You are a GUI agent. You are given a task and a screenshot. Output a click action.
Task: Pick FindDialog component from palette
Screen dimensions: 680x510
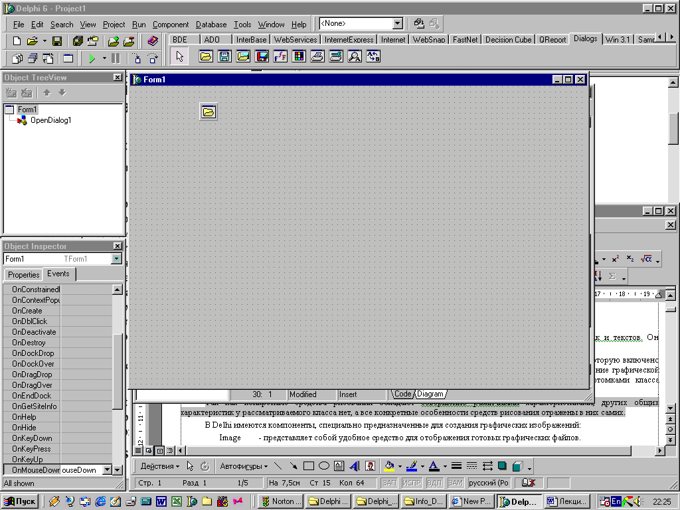pos(355,56)
